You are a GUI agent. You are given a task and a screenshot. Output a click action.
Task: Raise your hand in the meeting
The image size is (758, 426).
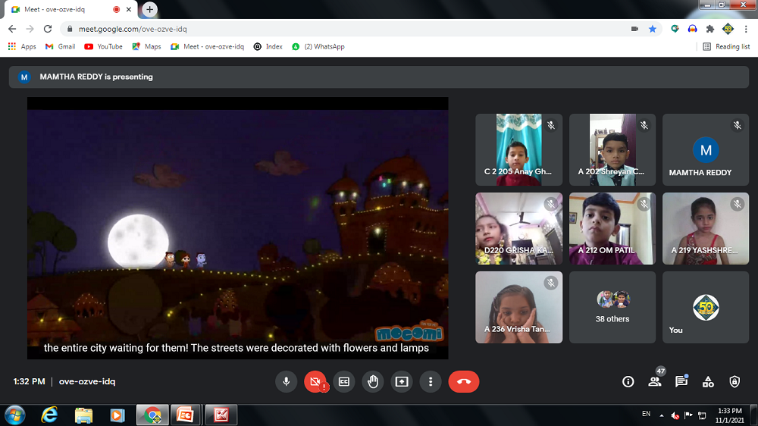tap(372, 382)
